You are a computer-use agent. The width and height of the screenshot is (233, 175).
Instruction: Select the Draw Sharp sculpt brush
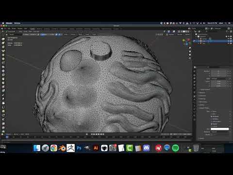pos(3,43)
